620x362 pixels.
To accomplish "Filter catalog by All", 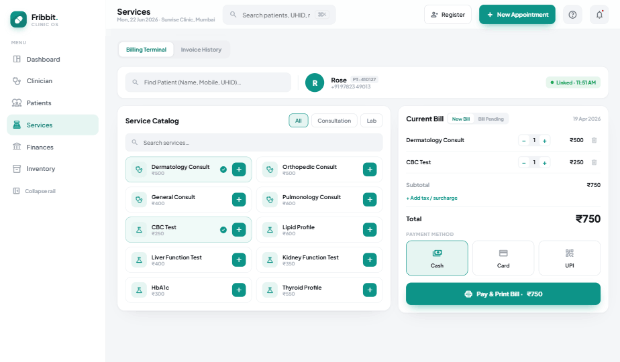I will [x=299, y=121].
